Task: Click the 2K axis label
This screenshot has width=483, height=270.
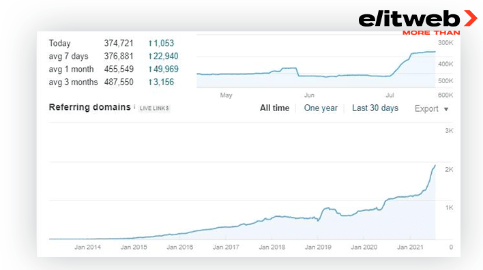Action: (449, 169)
